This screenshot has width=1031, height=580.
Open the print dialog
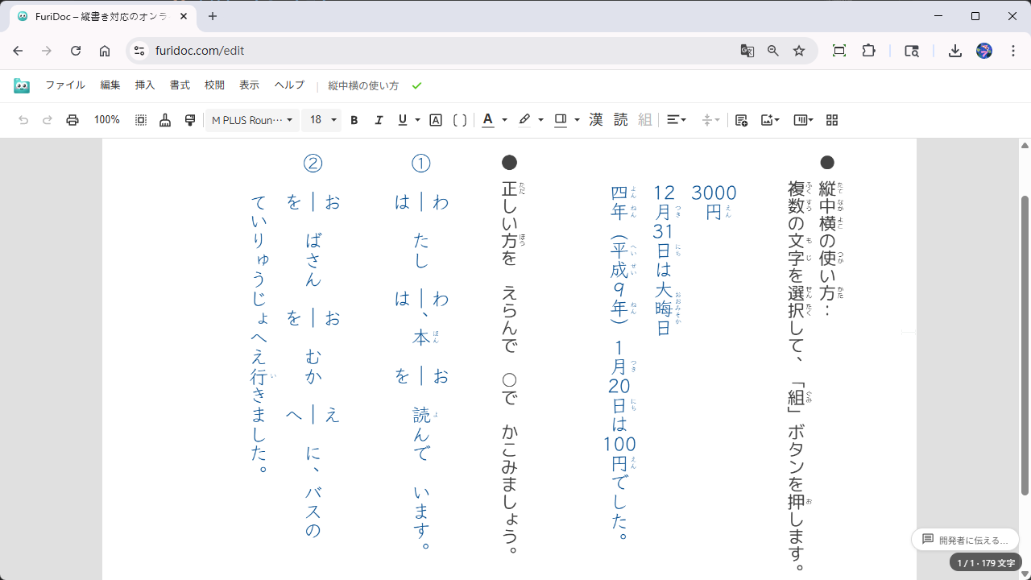pos(72,119)
